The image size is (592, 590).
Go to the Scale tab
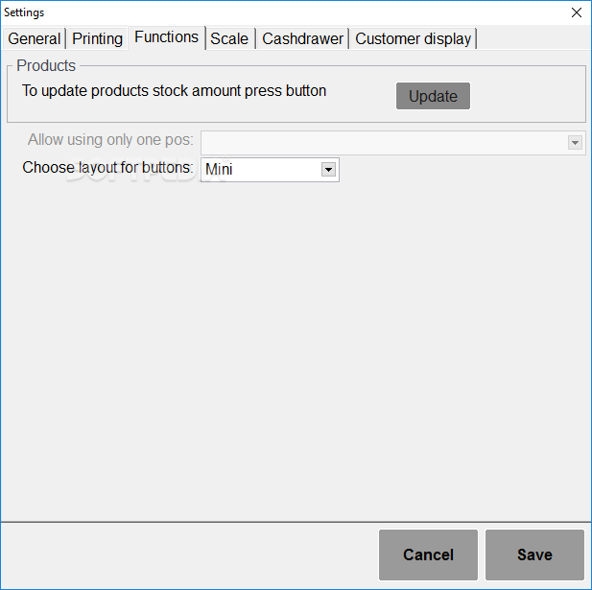(x=229, y=38)
